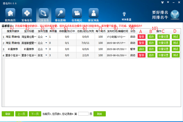Expand 好友 dropdown in row 4

tap(46, 55)
